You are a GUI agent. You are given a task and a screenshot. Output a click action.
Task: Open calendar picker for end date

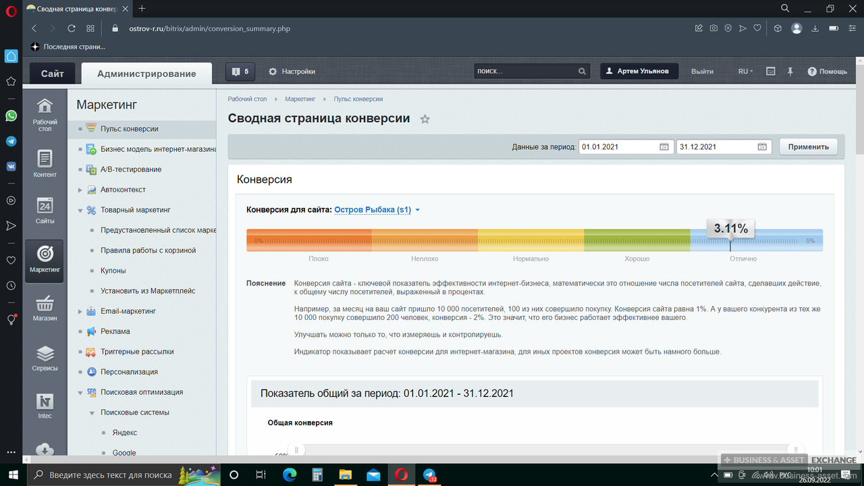(761, 146)
